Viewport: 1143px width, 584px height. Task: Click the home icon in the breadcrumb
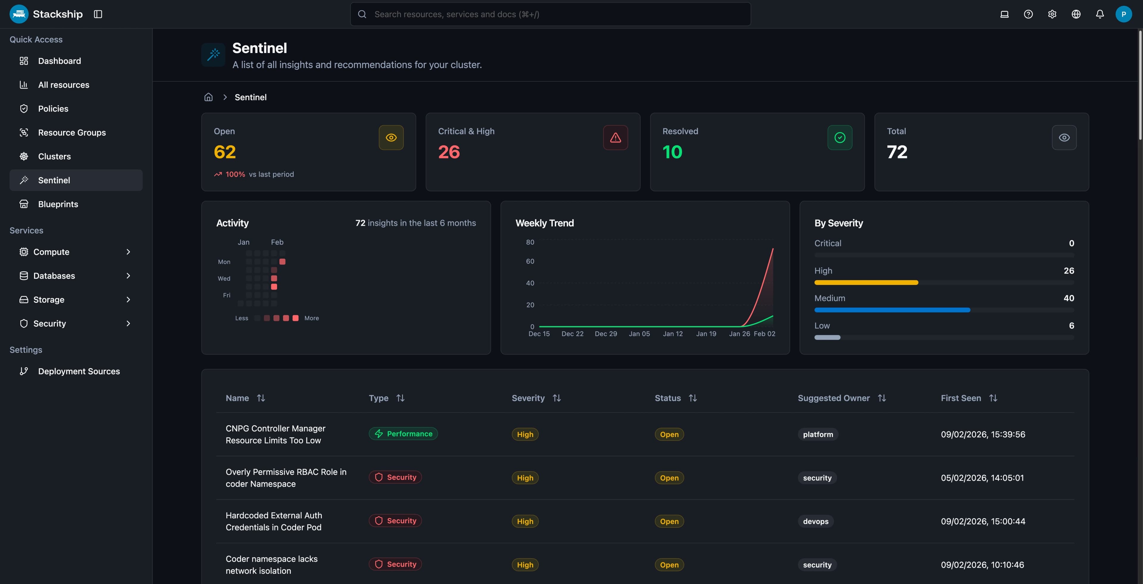point(208,97)
